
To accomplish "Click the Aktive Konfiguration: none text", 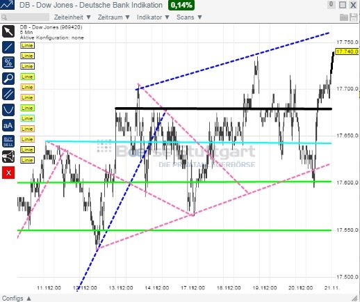I will 51,38.
